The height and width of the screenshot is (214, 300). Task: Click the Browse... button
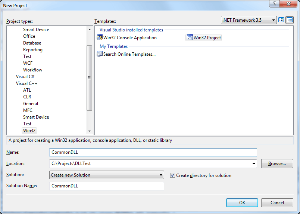coord(277,163)
